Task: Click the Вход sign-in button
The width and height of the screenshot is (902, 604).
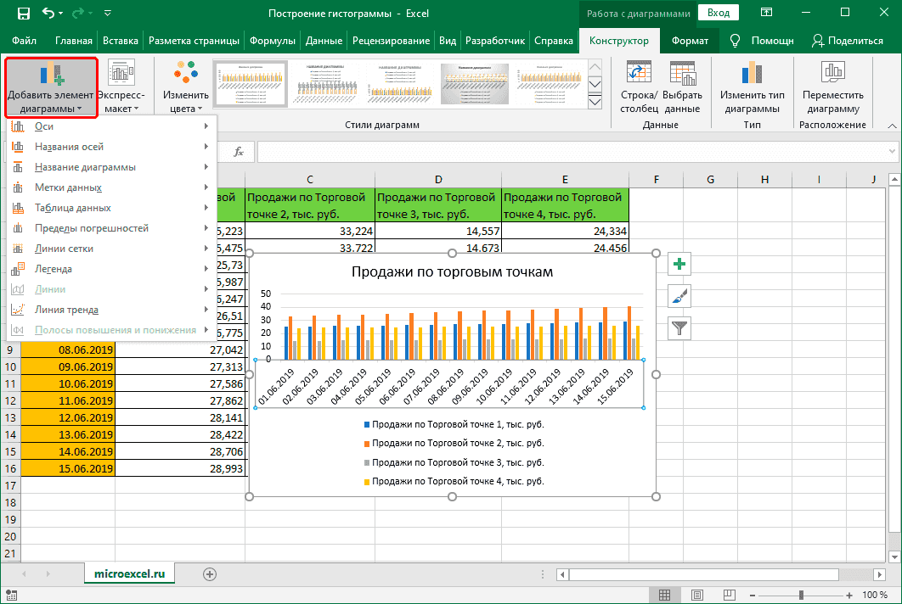Action: pos(719,13)
